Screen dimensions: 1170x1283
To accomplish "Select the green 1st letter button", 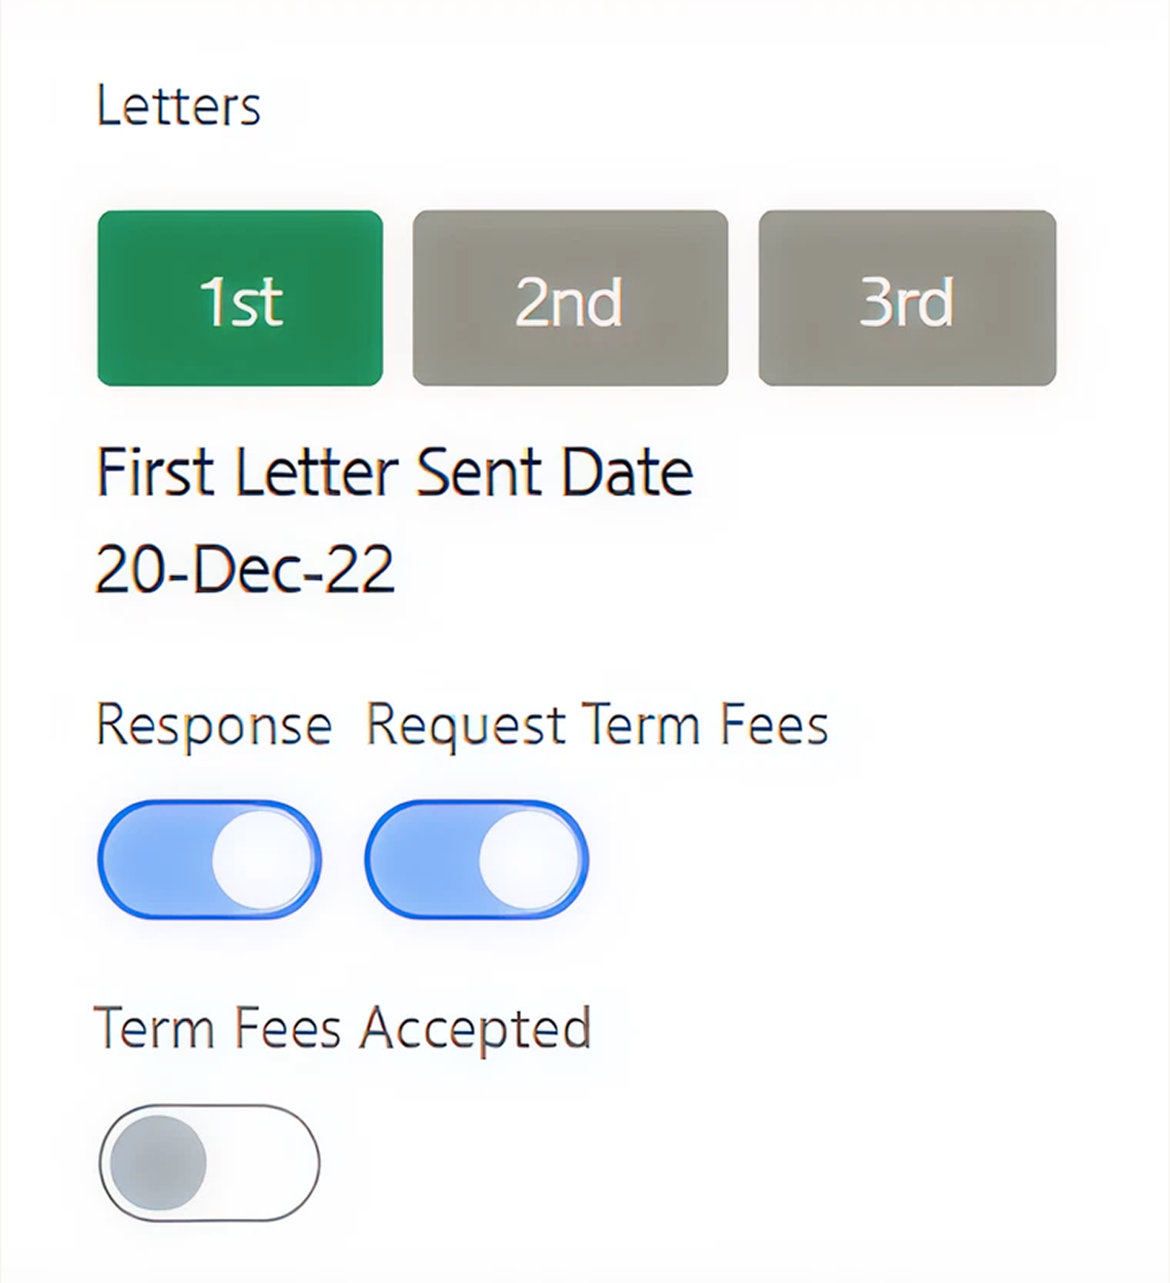I will tap(240, 298).
